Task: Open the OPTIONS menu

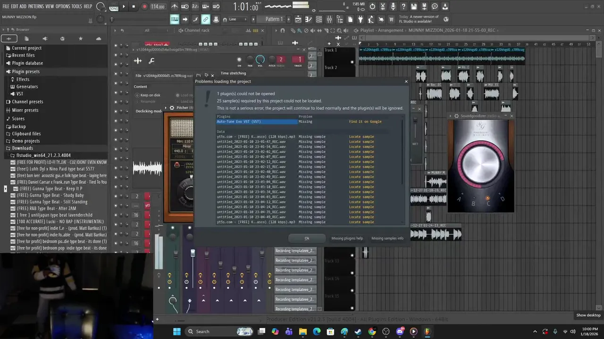Action: 63,6
